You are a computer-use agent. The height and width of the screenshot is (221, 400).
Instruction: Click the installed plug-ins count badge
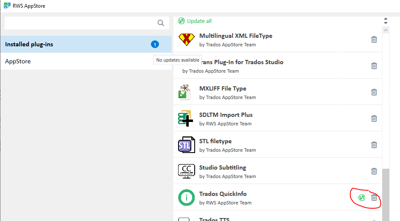[x=155, y=44]
